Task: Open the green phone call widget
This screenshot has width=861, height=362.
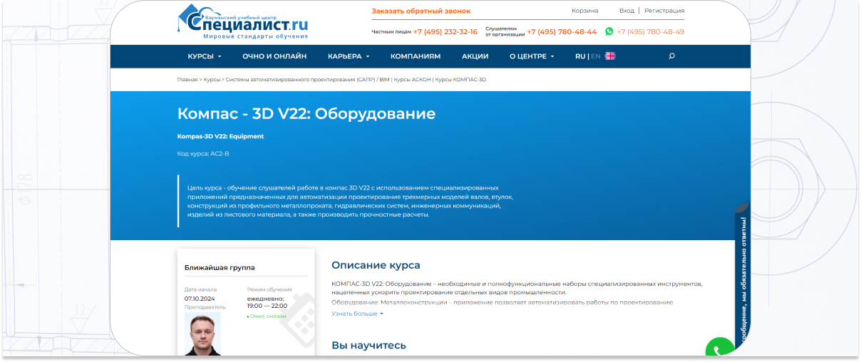Action: 720,348
